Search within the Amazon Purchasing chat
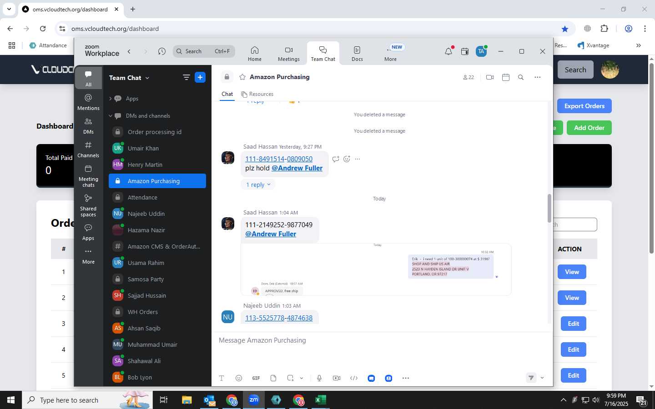Viewport: 655px width, 409px height. tap(521, 77)
